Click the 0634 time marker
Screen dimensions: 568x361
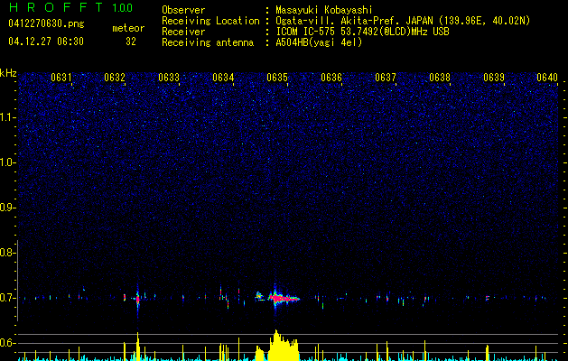pyautogui.click(x=223, y=78)
